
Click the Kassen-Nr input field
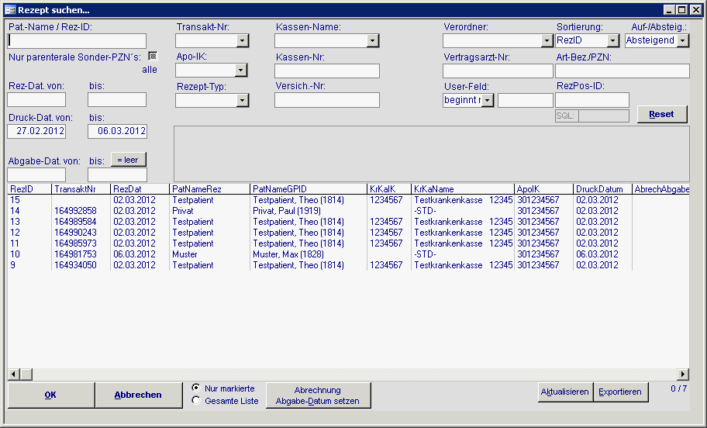[327, 71]
